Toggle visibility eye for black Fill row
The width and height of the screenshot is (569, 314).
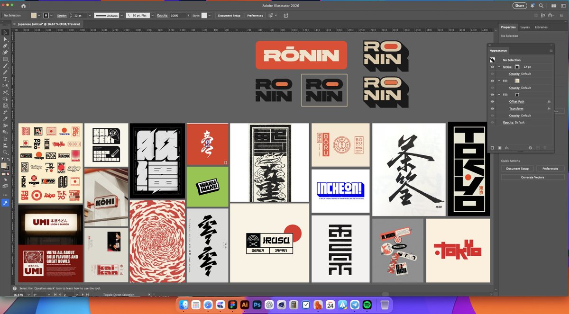tap(493, 95)
